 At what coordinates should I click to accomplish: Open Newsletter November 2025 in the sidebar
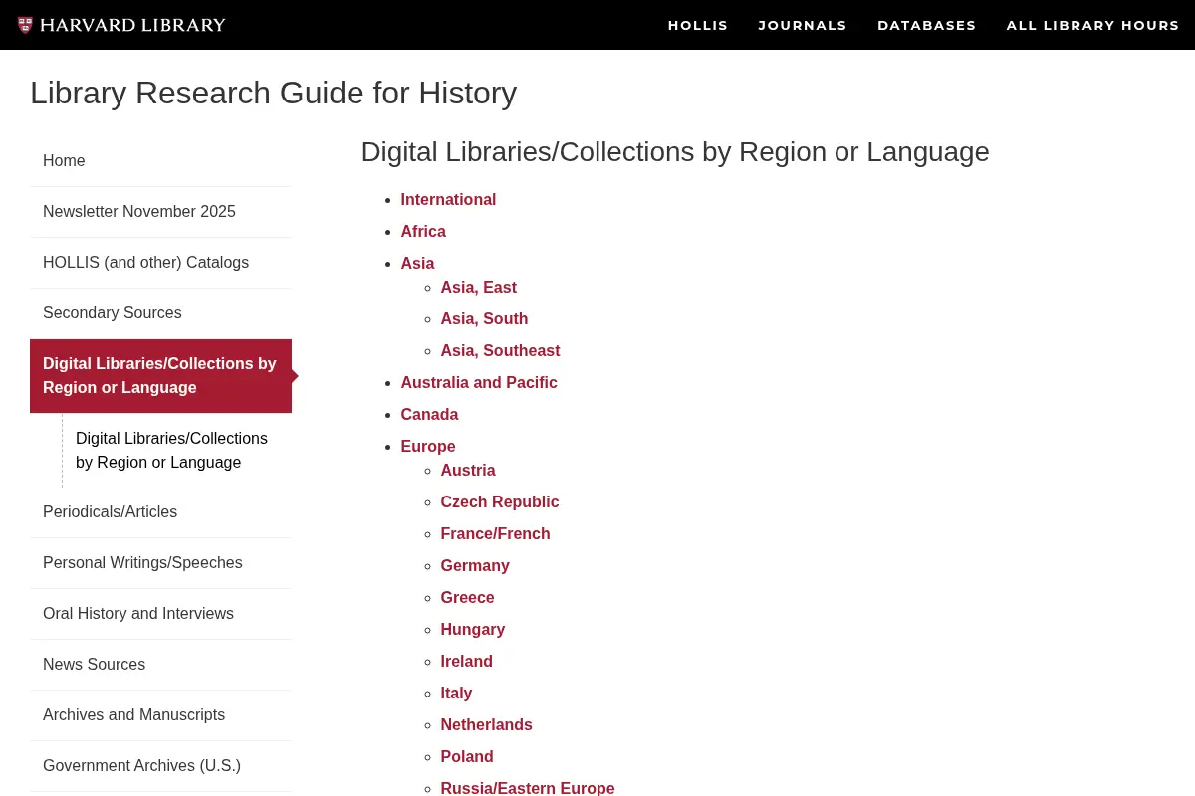tap(160, 212)
